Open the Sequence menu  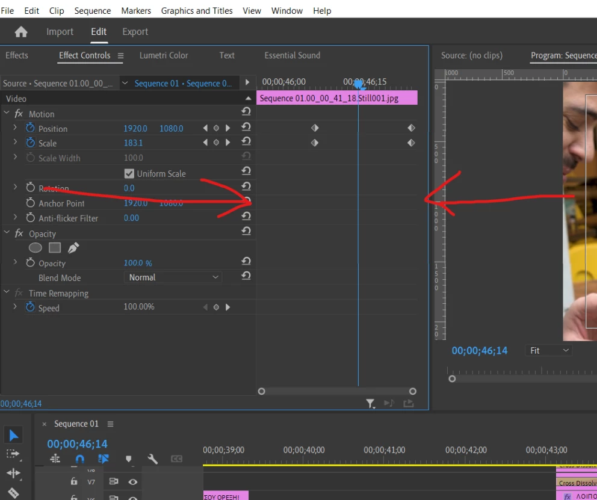click(x=93, y=11)
